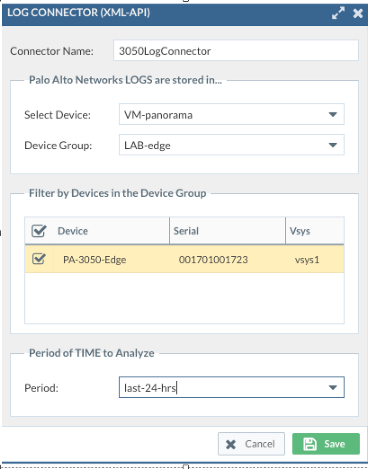Viewport: 368px width, 469px height.
Task: Expand the Device Group dropdown arrow
Action: coord(333,145)
